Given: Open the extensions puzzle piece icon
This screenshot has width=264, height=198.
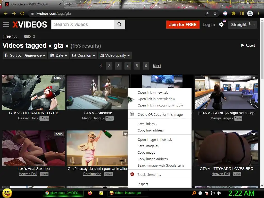Looking at the screenshot, I should pyautogui.click(x=233, y=13).
